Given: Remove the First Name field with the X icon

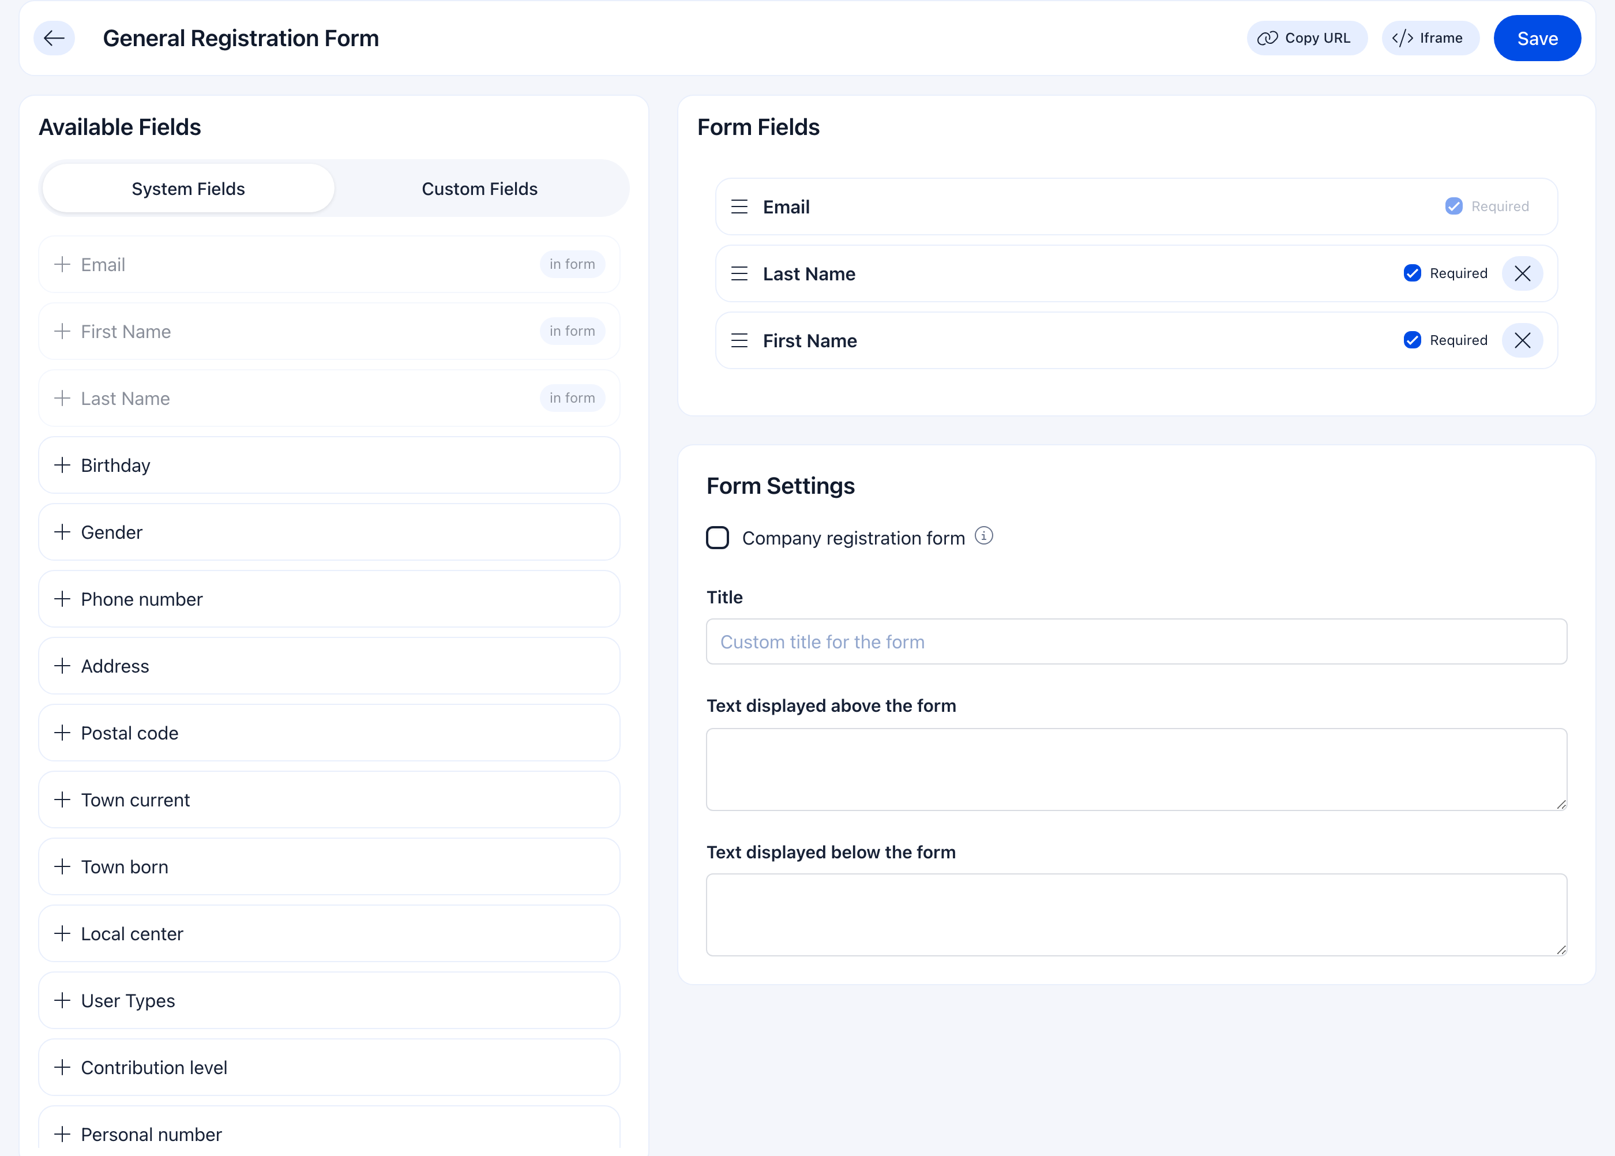Looking at the screenshot, I should click(x=1523, y=340).
